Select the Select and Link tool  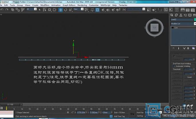click(x=13, y=10)
